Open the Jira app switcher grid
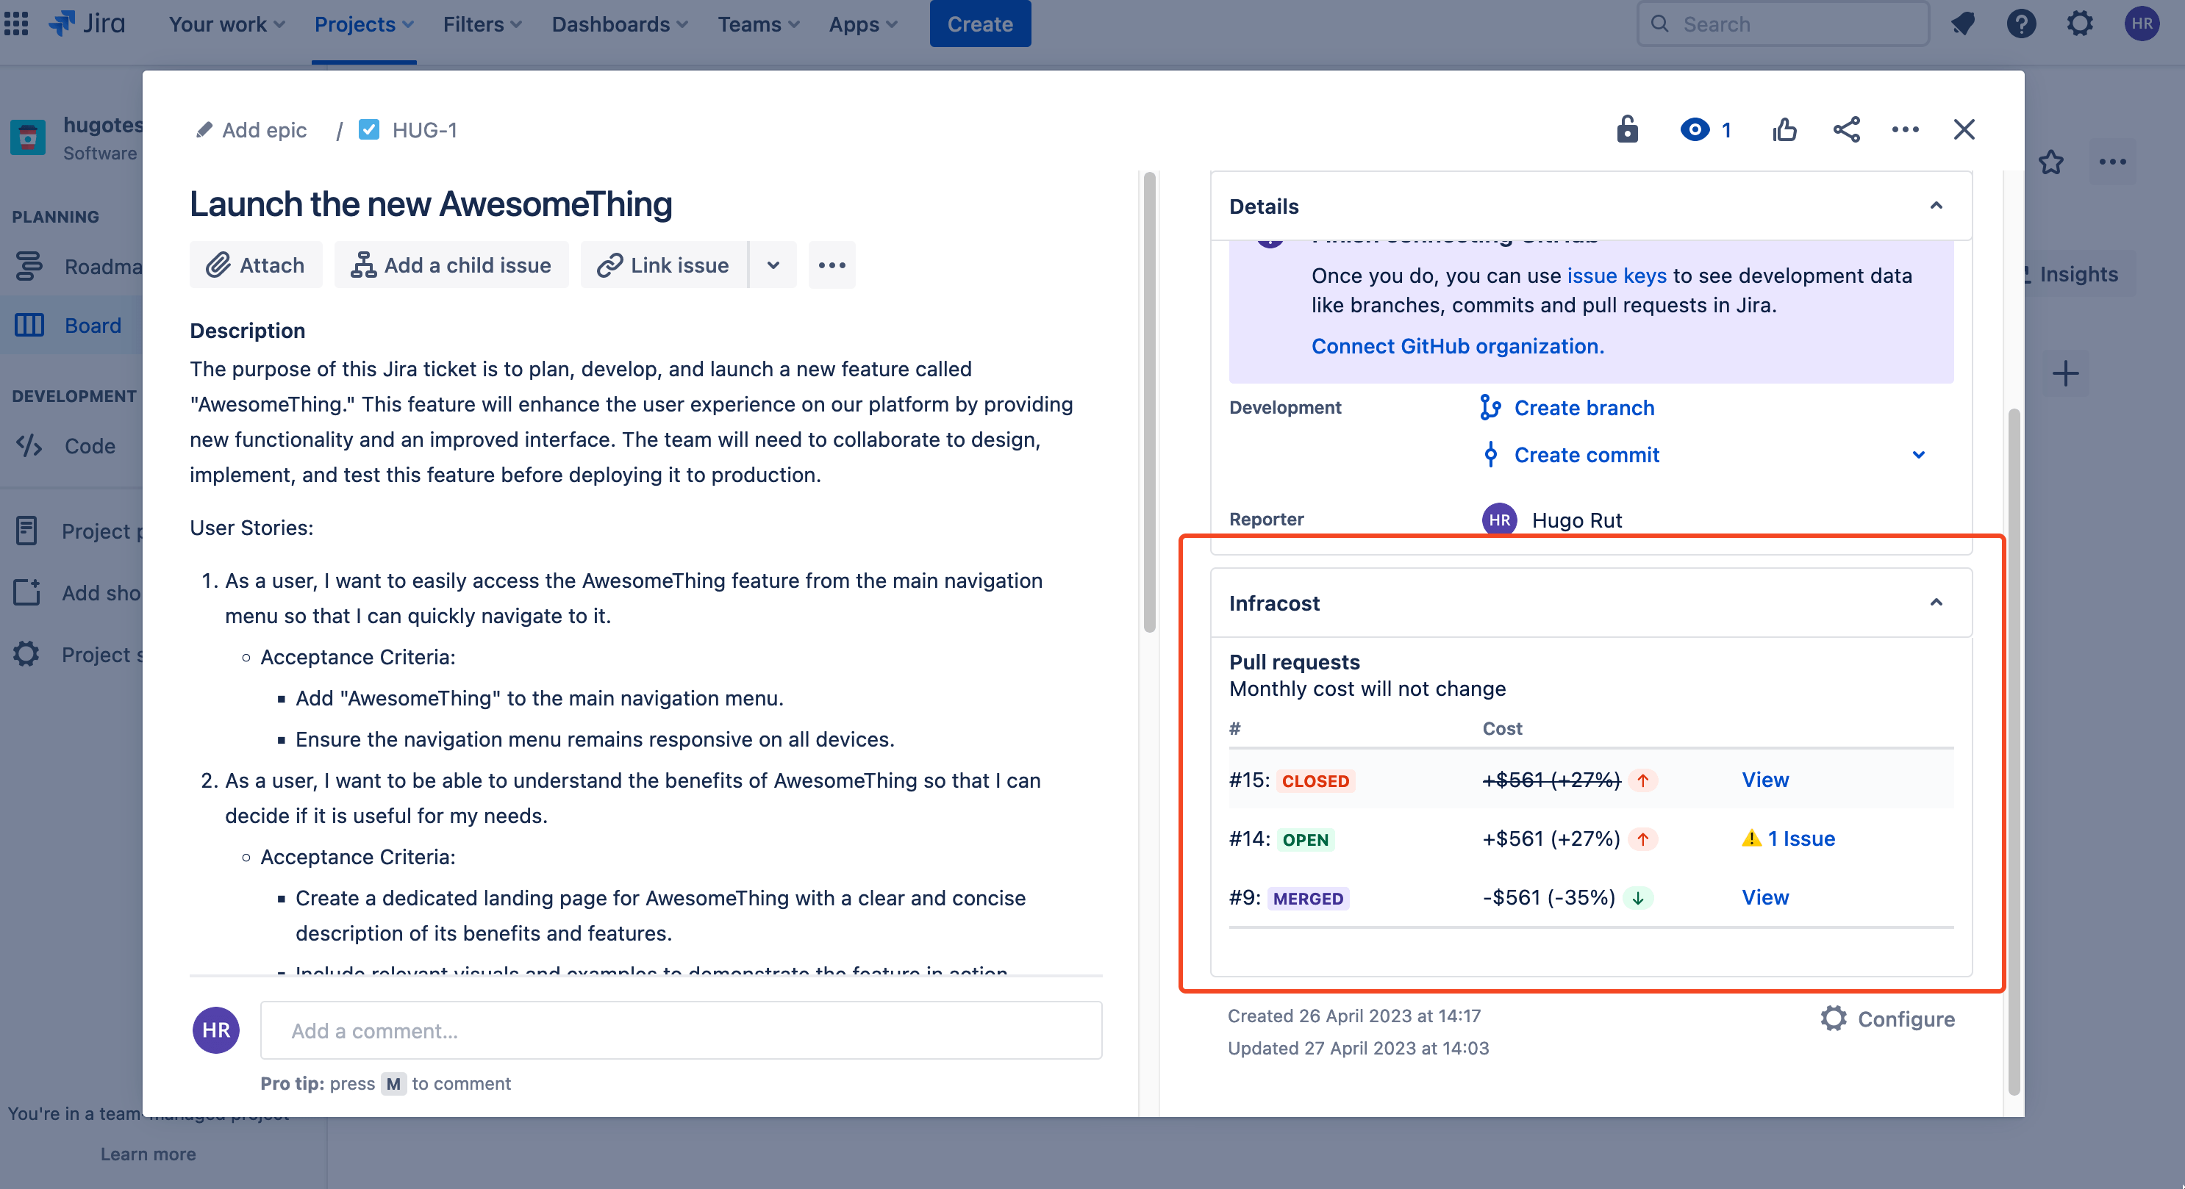The width and height of the screenshot is (2185, 1189). click(16, 24)
